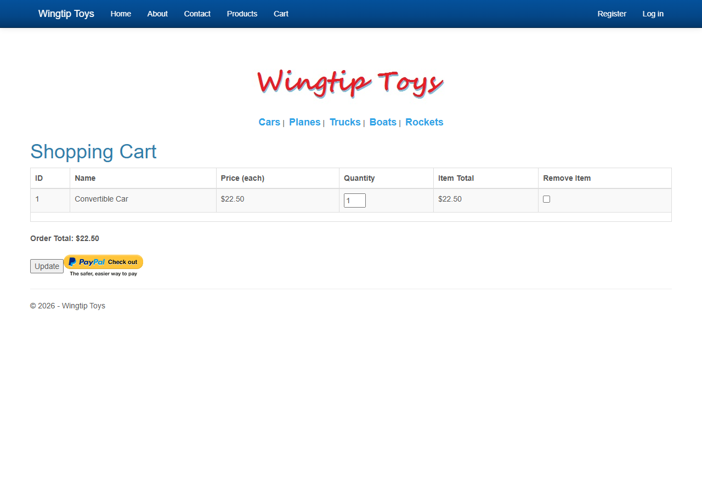Browse the Trucks category
702x493 pixels.
tap(345, 122)
